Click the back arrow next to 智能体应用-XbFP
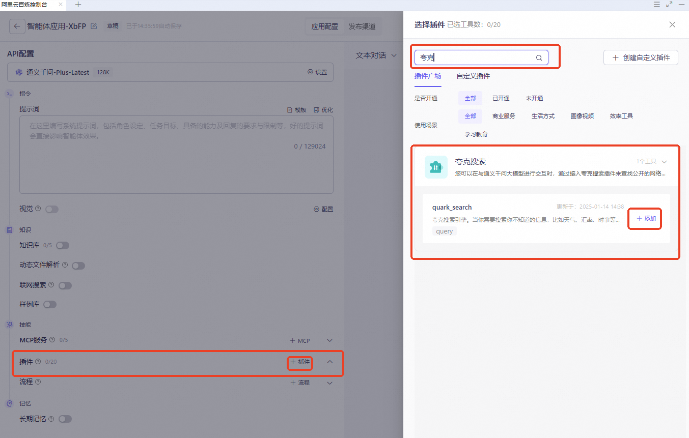Screen dimensions: 689x438 [x=17, y=26]
